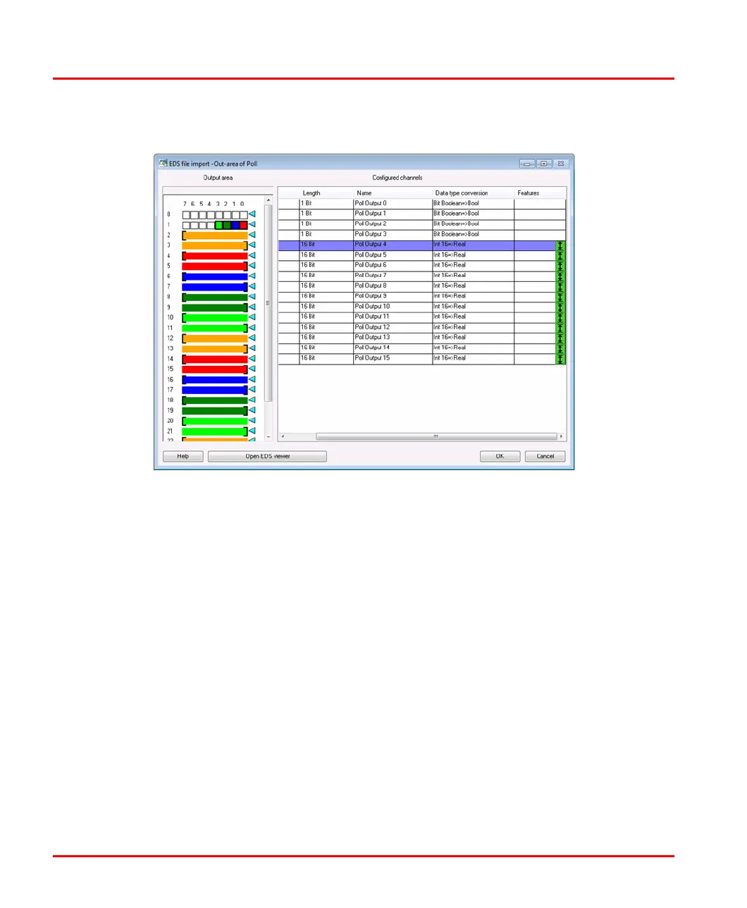Viewport: 747px width, 908px height.
Task: Close the EDS file import dialog
Action: coord(561,164)
